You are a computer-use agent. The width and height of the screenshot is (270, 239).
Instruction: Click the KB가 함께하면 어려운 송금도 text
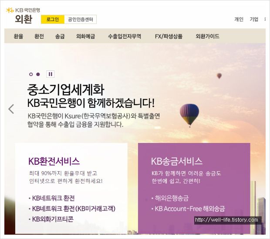[x=186, y=173]
